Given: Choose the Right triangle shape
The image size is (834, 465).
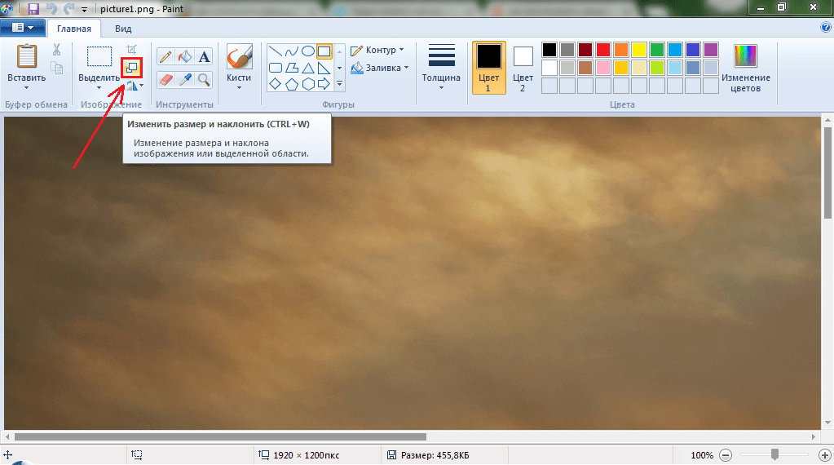Looking at the screenshot, I should (x=324, y=68).
